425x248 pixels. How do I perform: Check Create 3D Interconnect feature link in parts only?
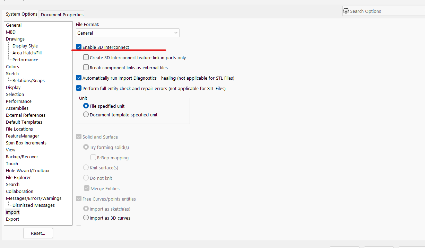click(86, 57)
